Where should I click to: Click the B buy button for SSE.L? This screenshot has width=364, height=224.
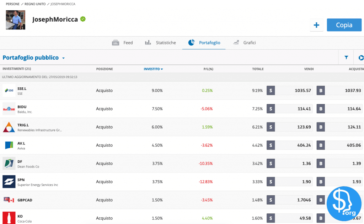[x=321, y=91]
